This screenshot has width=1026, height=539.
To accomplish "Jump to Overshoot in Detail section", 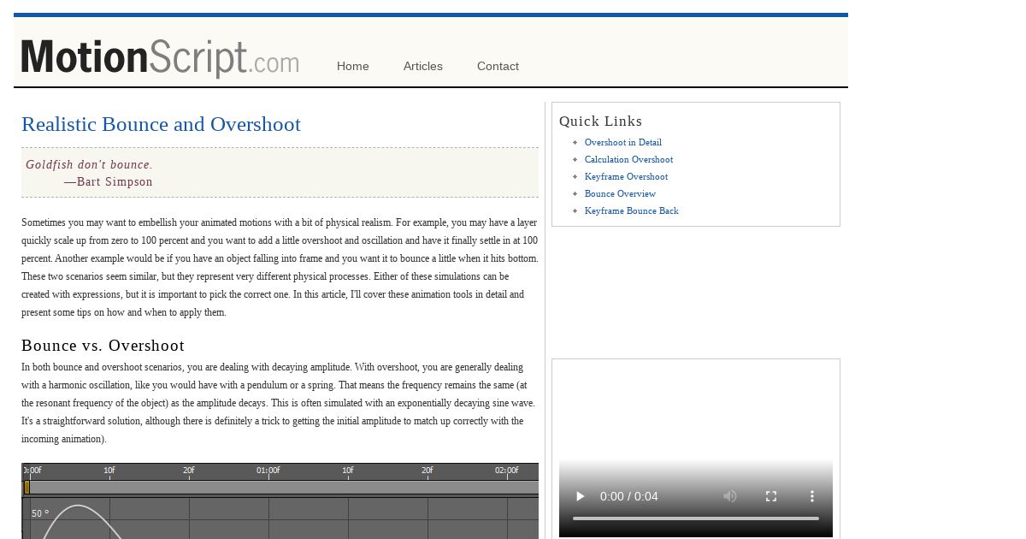I will (623, 142).
